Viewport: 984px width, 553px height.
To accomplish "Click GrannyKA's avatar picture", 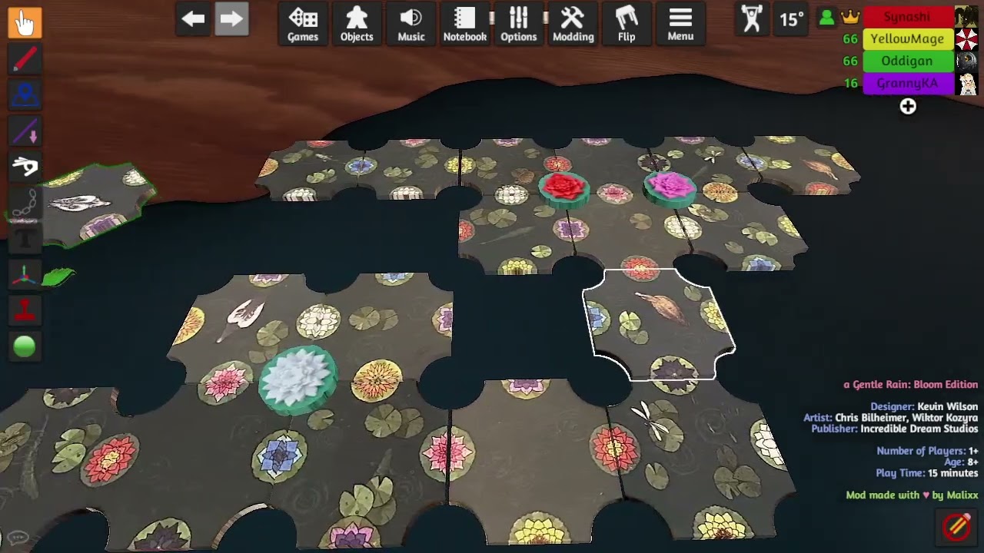I will (x=966, y=84).
